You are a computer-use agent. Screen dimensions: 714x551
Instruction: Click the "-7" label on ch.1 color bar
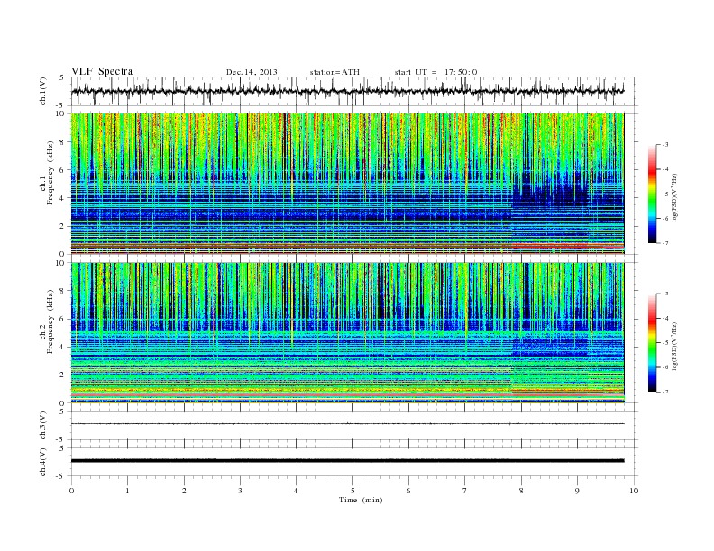point(665,243)
